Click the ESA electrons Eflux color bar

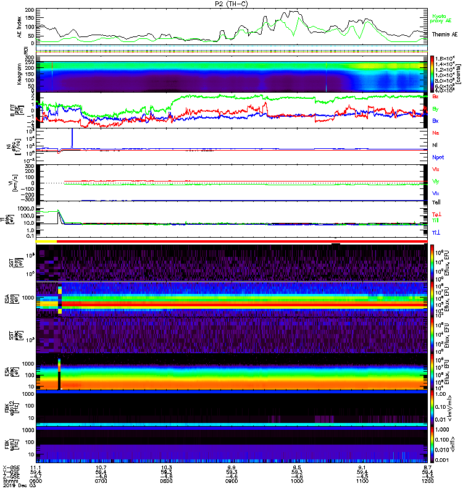[x=432, y=372]
